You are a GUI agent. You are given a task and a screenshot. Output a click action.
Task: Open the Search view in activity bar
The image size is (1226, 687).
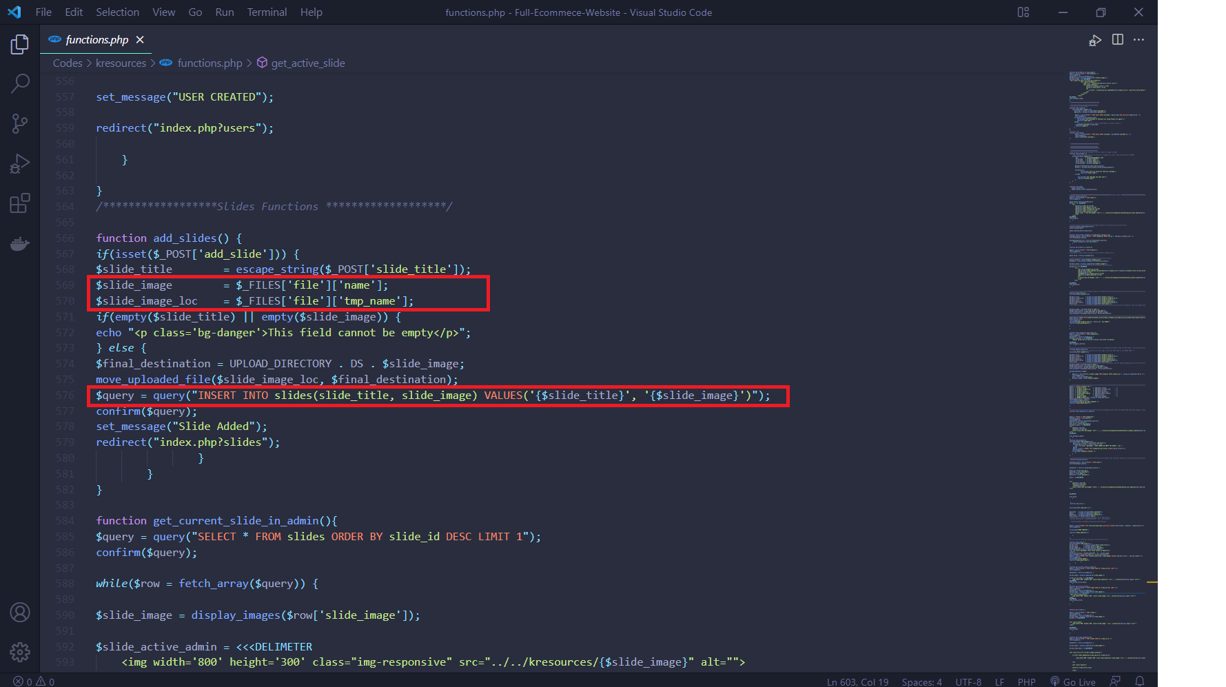point(20,84)
